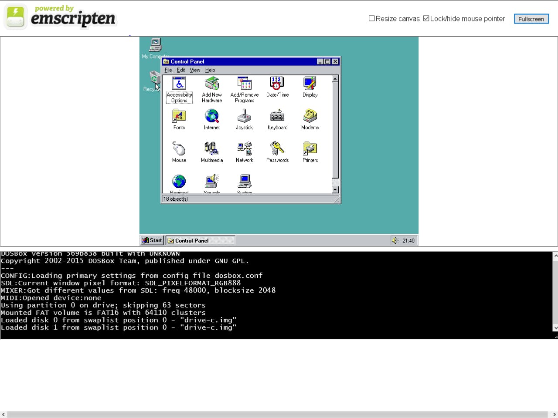The width and height of the screenshot is (558, 418).
Task: Click the Control Panel scroll down arrow
Action: 335,190
